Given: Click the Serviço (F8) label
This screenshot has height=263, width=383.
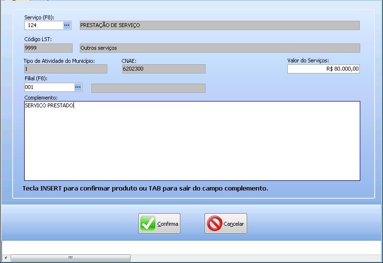Looking at the screenshot, I should pos(39,17).
